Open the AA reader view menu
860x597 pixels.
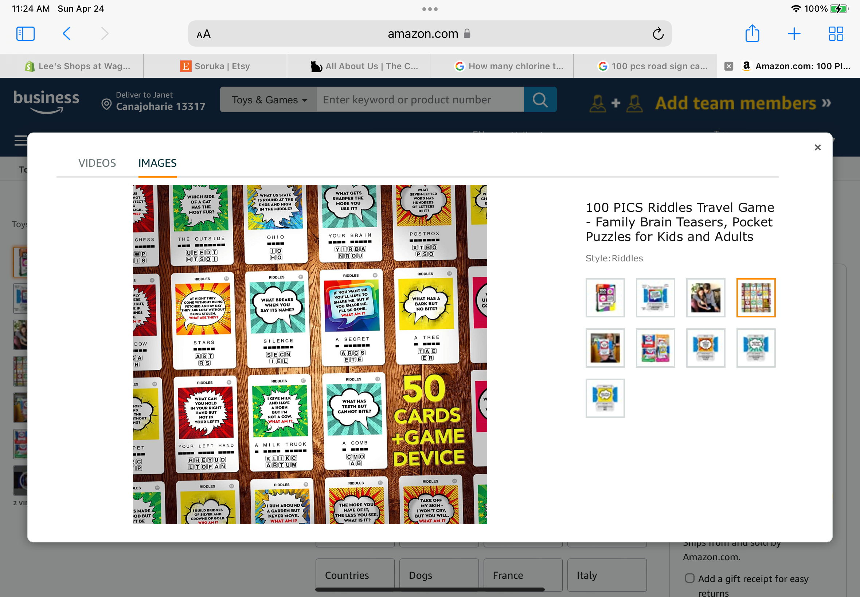[x=204, y=35]
